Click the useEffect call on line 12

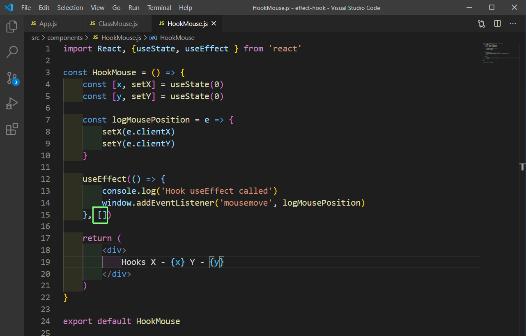(x=104, y=179)
